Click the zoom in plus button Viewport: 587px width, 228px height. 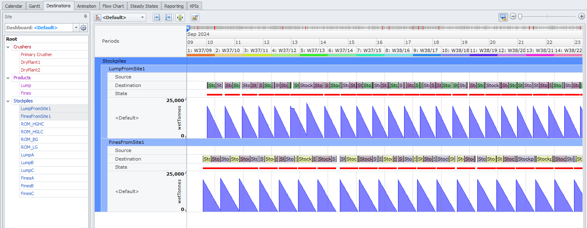(582, 17)
